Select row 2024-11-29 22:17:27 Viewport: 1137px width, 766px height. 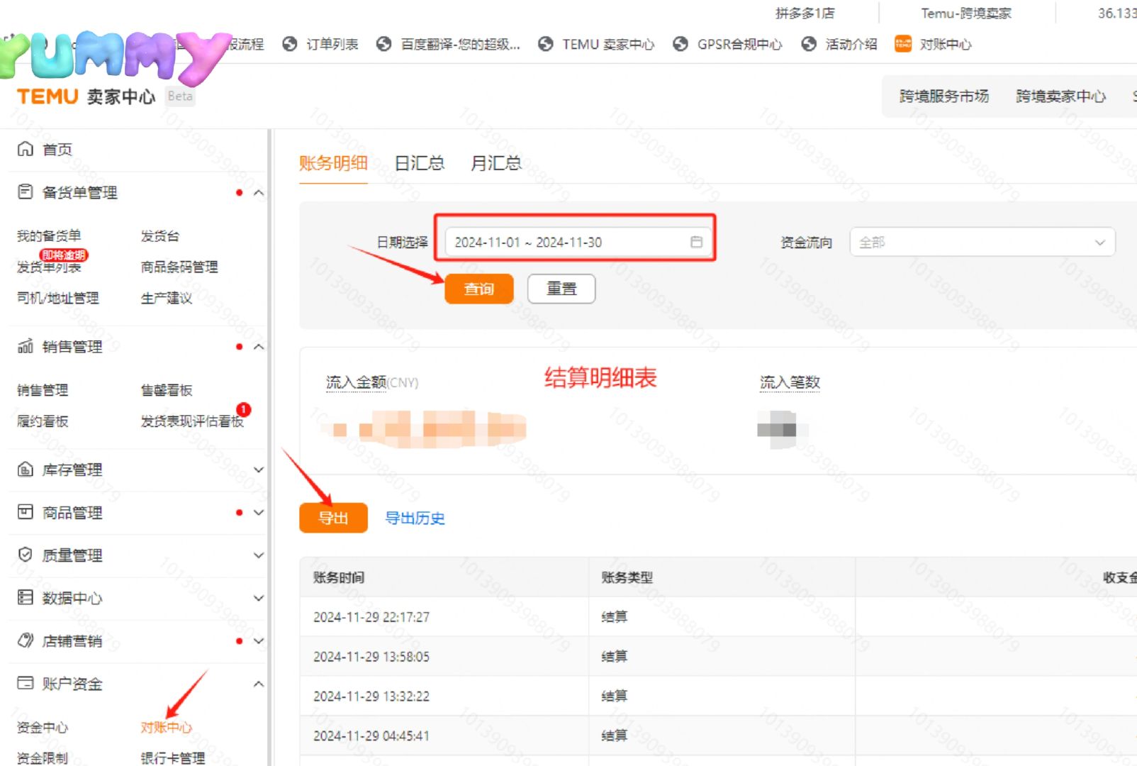[x=718, y=616]
